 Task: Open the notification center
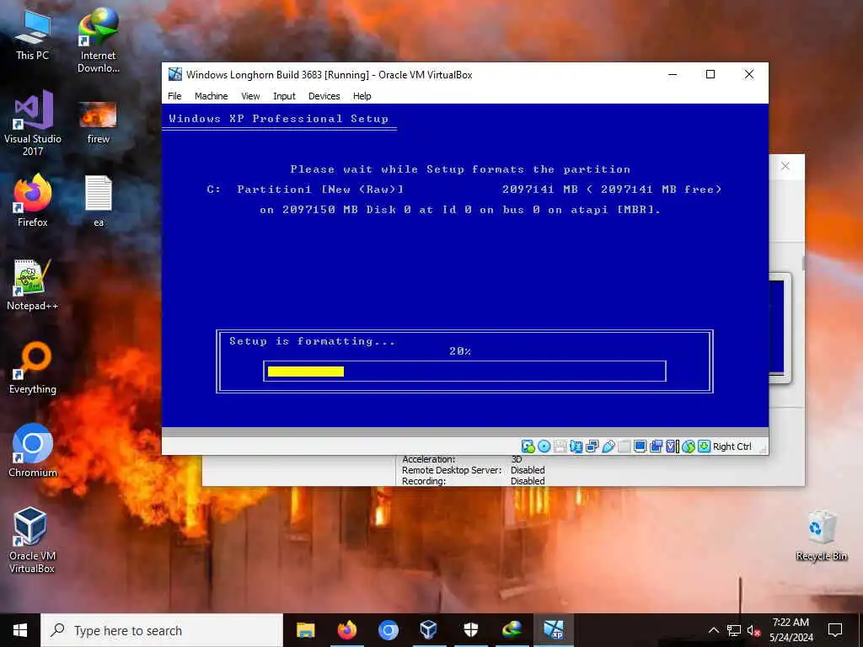point(835,630)
